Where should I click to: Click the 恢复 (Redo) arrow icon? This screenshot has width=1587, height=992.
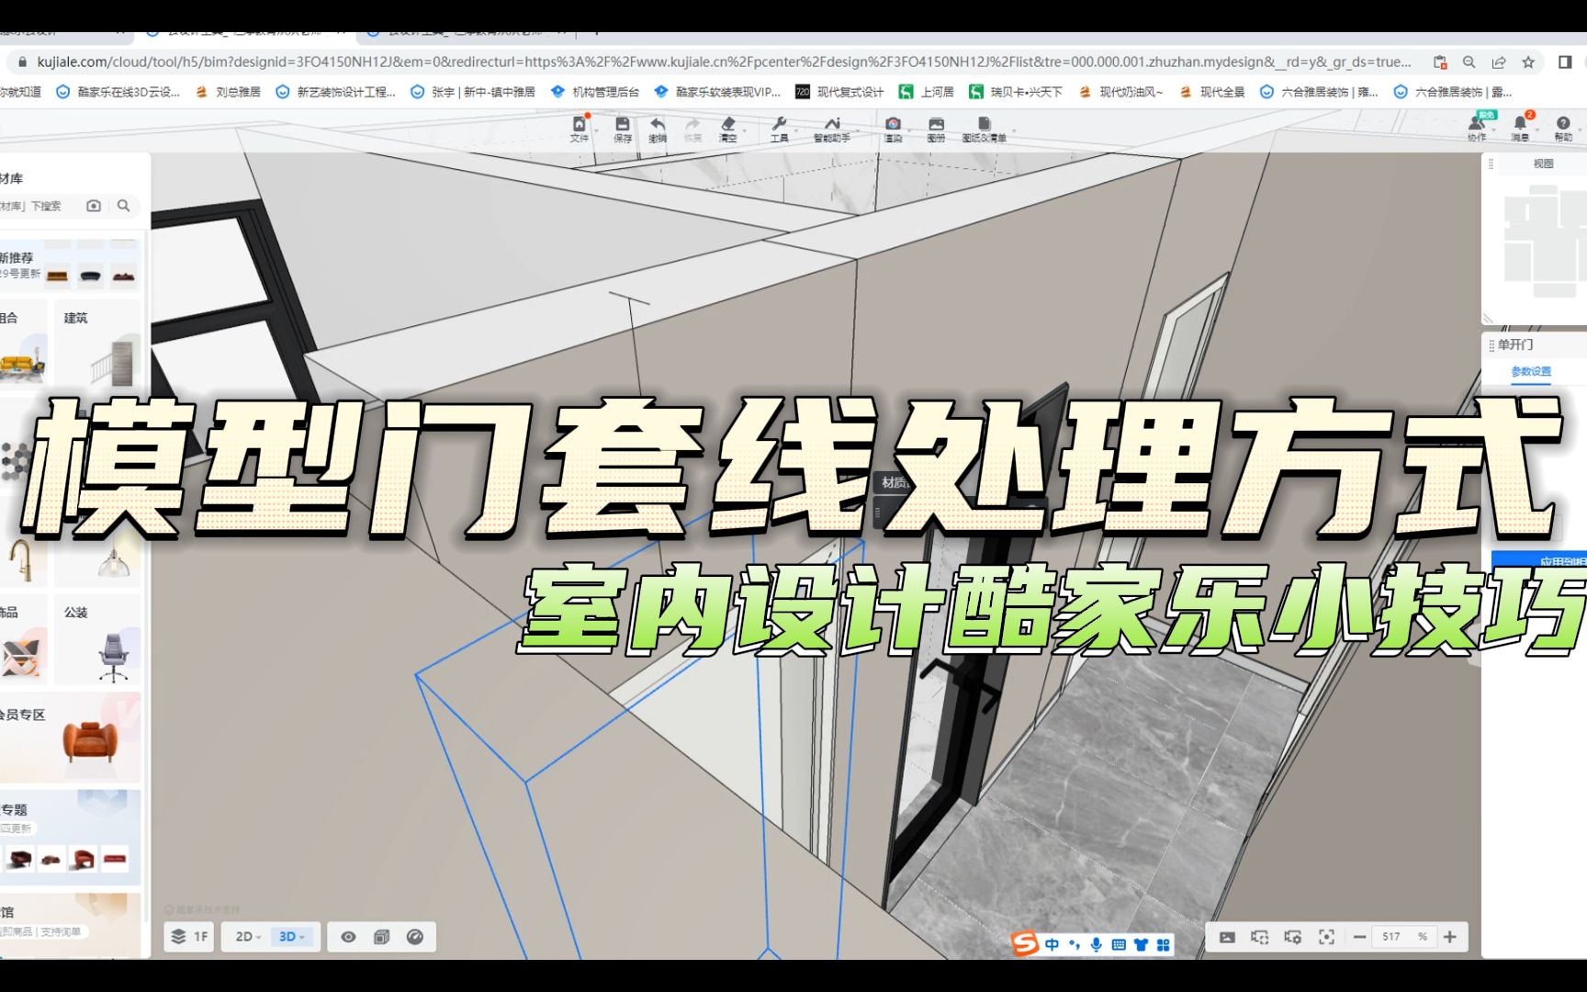[x=692, y=129]
